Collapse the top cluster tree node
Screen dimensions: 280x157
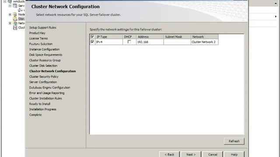click(5, 1)
